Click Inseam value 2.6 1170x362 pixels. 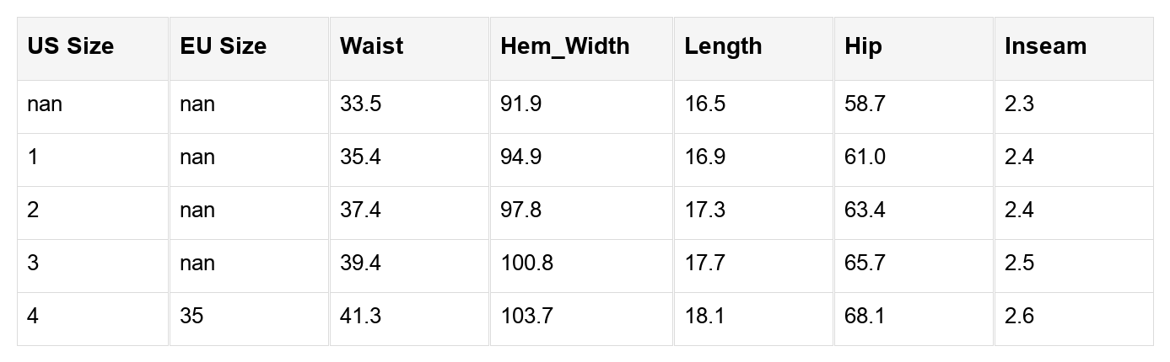[x=1019, y=316]
